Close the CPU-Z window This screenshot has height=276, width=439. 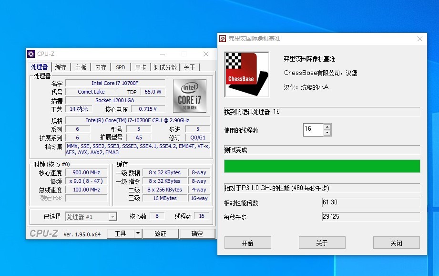206,54
